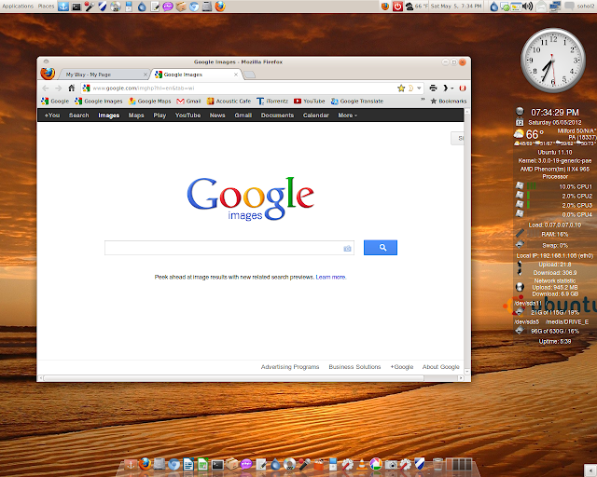Click the red power button in panel
This screenshot has width=597, height=477.
(x=397, y=7)
